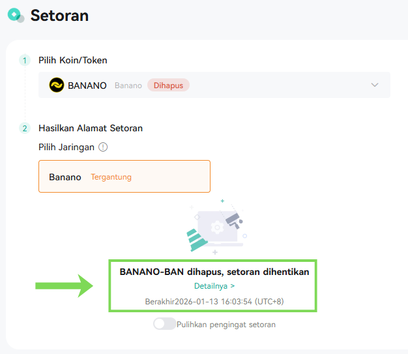The height and width of the screenshot is (354, 408).
Task: Click the Setoran page heading
Action: coord(59,16)
